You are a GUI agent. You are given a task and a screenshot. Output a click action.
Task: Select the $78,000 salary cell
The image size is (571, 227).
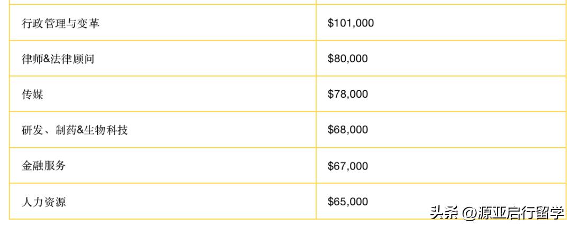347,94
